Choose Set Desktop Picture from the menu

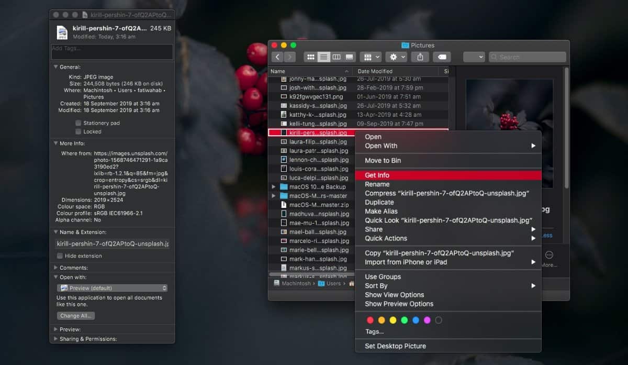396,346
